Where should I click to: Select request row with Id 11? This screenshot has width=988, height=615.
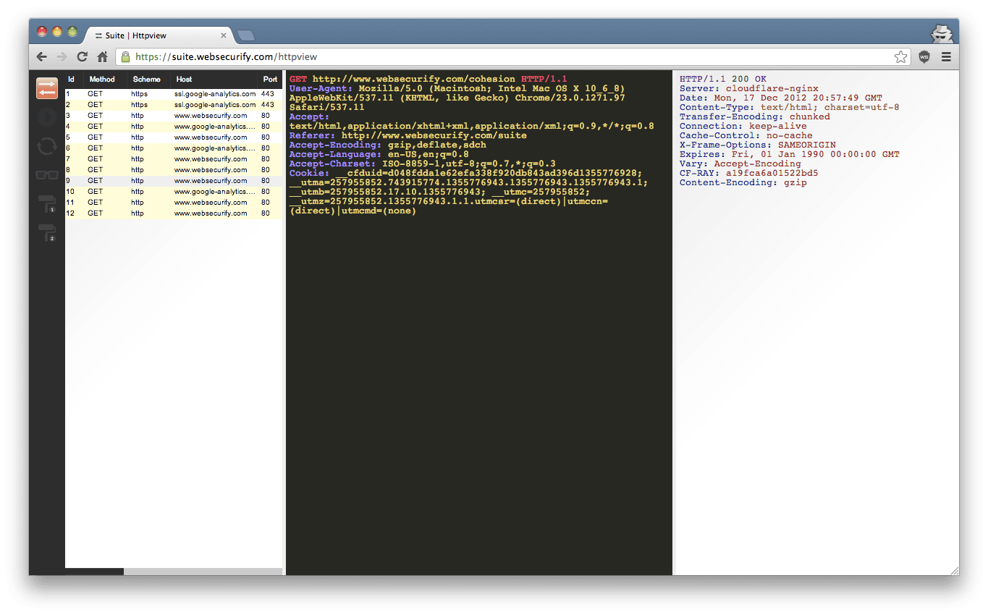tap(174, 203)
